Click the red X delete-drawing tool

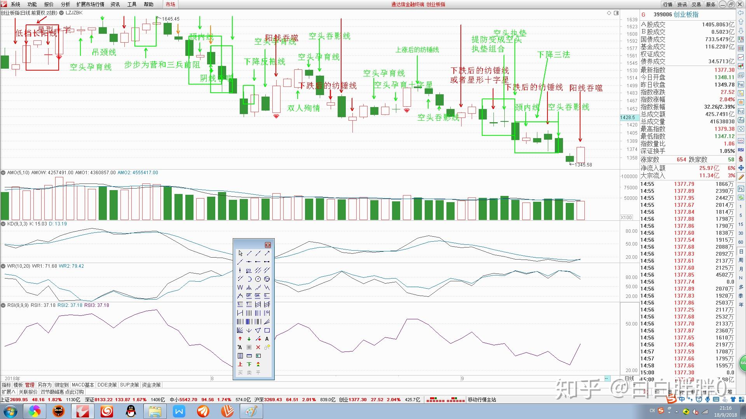(x=258, y=347)
